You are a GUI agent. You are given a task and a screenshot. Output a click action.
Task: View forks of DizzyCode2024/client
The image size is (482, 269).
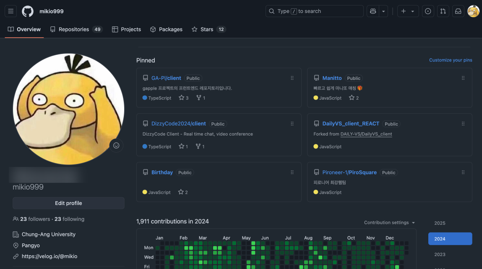coord(200,146)
